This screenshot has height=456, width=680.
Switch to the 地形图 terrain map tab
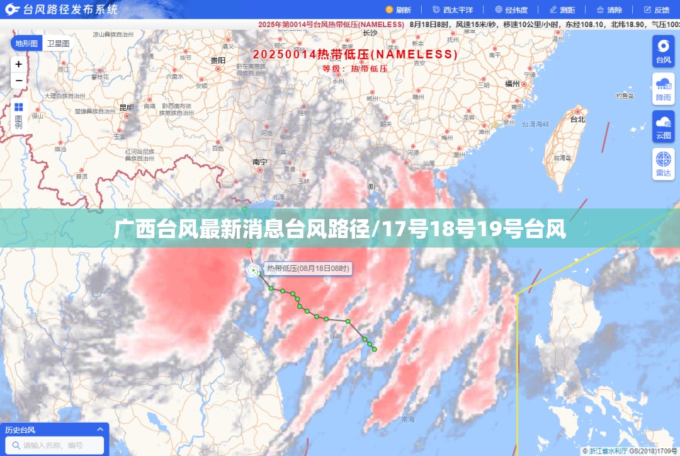(26, 43)
